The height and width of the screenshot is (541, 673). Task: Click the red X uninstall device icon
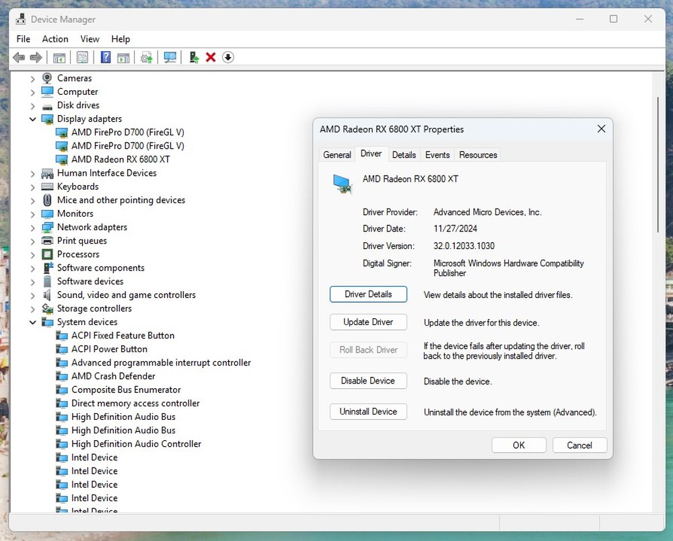point(211,57)
